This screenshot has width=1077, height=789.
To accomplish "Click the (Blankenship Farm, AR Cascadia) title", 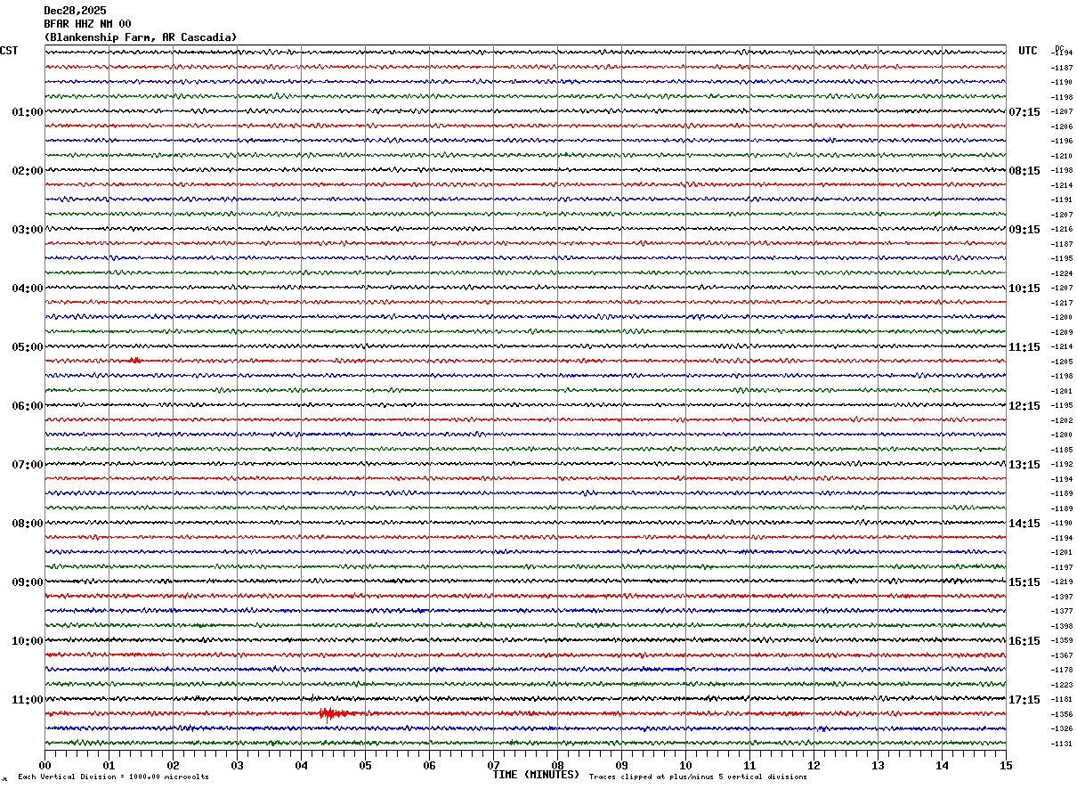I will pyautogui.click(x=141, y=37).
